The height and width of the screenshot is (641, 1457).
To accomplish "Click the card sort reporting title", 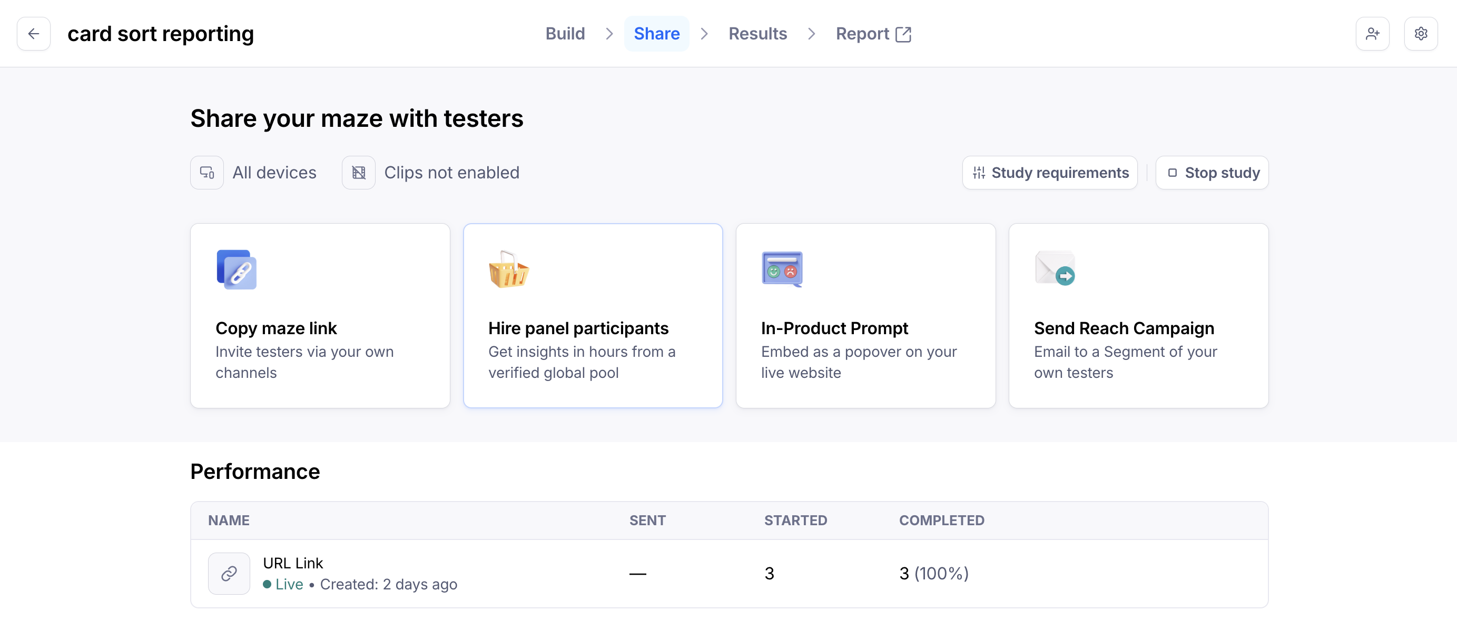I will 161,34.
